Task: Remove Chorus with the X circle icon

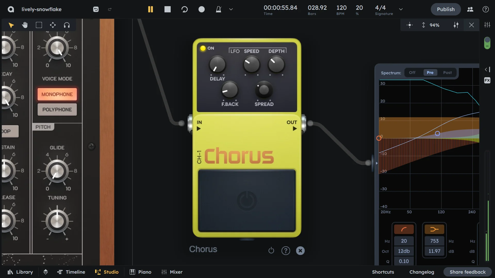Action: pos(300,250)
